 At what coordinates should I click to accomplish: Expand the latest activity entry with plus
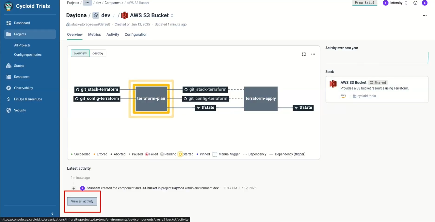point(73,188)
